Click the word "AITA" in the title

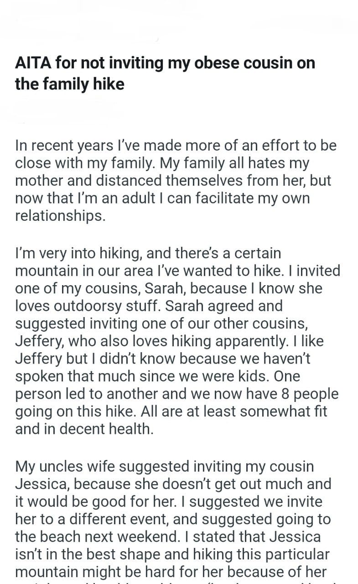pos(33,63)
